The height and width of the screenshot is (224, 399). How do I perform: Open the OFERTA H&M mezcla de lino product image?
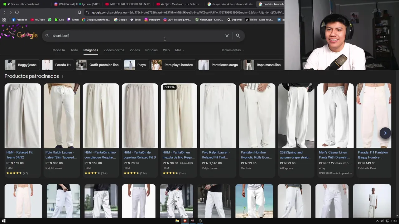pyautogui.click(x=179, y=116)
